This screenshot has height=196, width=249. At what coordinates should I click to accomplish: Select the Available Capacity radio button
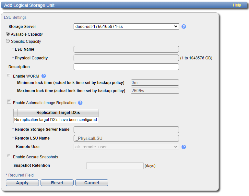pyautogui.click(x=8, y=34)
